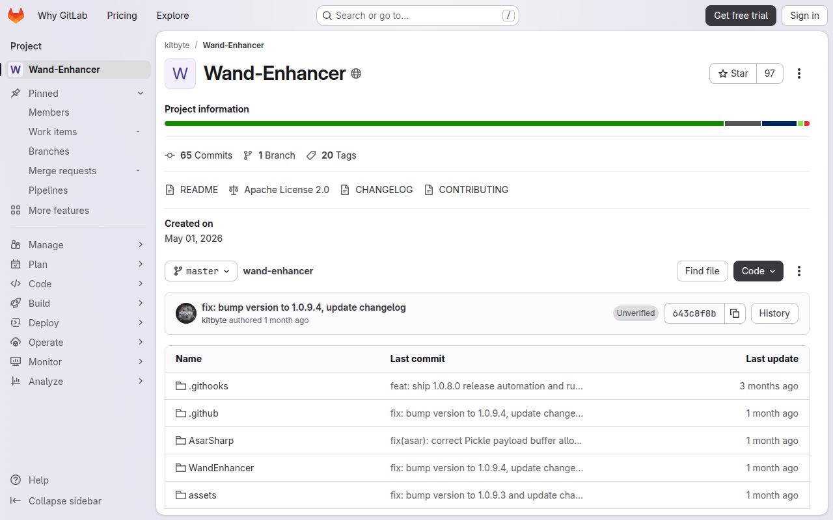Open Work items in sidebar
Viewport: 833px width, 520px height.
click(x=53, y=132)
